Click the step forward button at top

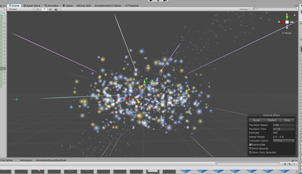pyautogui.click(x=165, y=1)
